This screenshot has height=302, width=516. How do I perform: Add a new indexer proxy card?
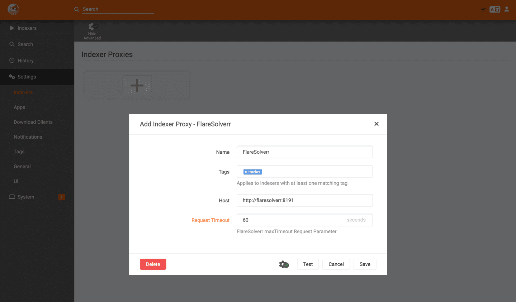pyautogui.click(x=137, y=85)
